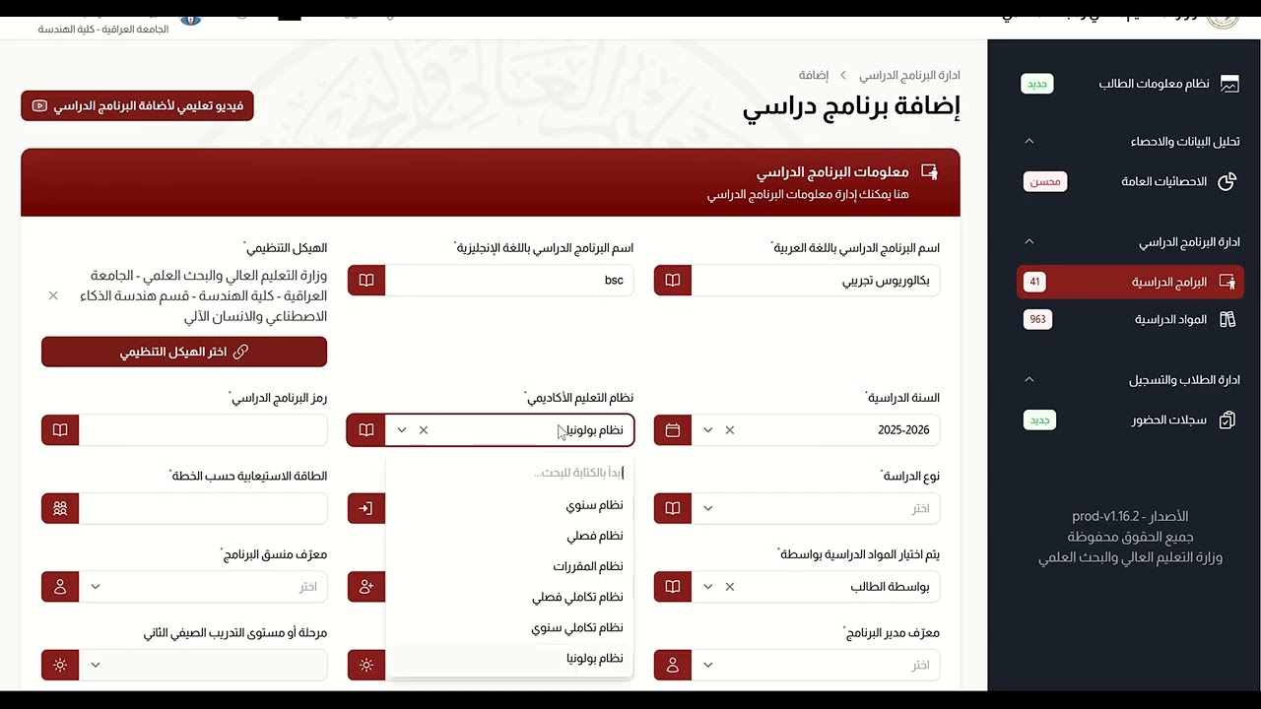
Task: Collapse the تحليل البيانات والاحصاء section
Action: coord(1029,141)
